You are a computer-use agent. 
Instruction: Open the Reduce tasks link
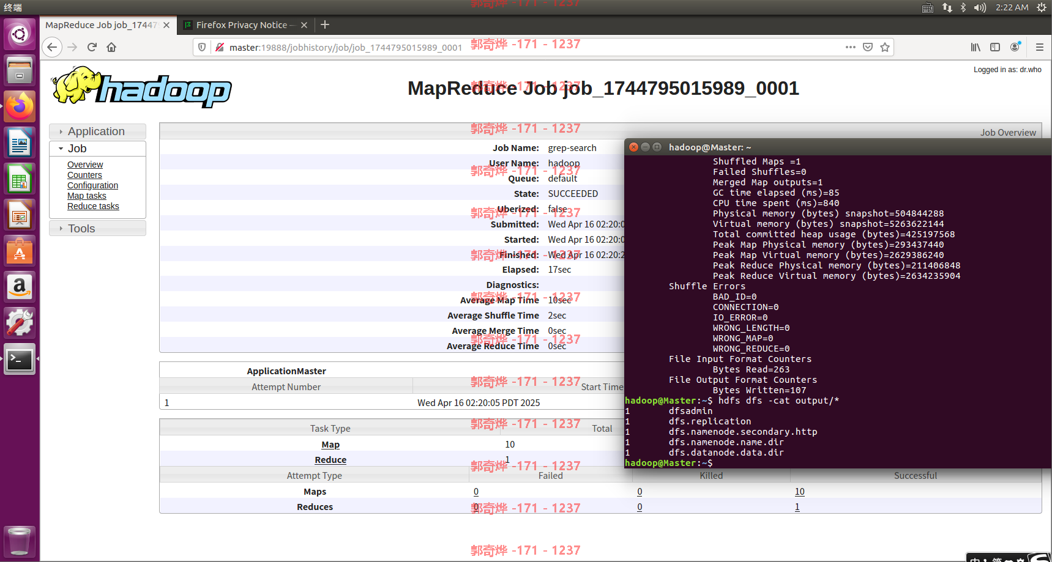[93, 206]
